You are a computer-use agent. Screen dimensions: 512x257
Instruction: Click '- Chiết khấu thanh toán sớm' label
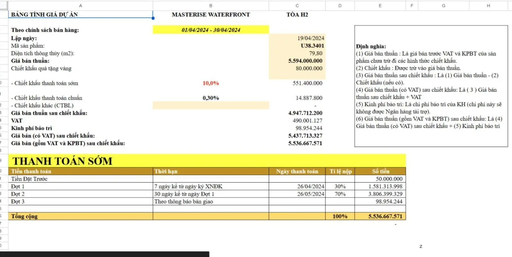pos(44,83)
